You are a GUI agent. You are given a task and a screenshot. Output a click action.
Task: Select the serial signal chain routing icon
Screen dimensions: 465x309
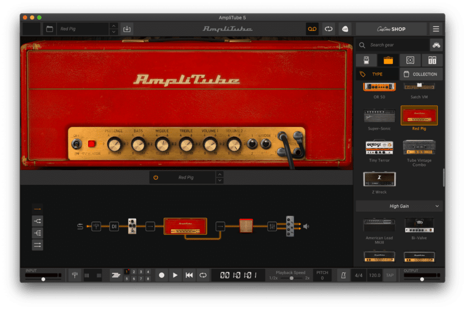[x=37, y=209]
